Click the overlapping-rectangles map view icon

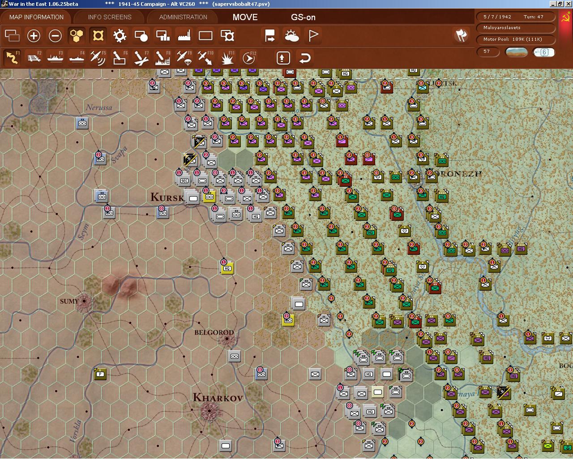click(x=13, y=35)
